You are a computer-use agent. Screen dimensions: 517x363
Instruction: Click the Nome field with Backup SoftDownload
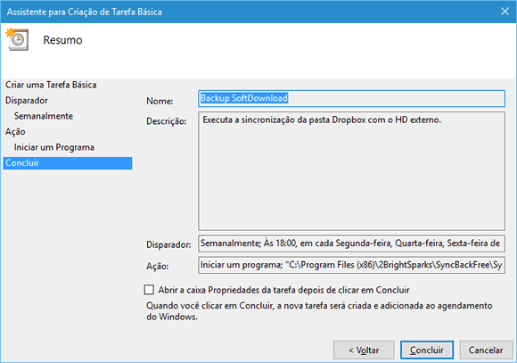click(x=351, y=98)
